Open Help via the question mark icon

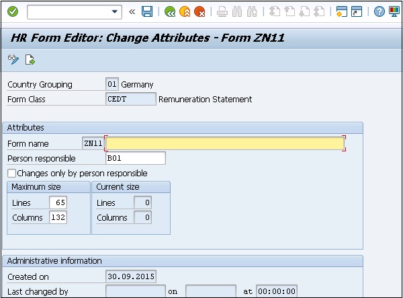(x=379, y=11)
